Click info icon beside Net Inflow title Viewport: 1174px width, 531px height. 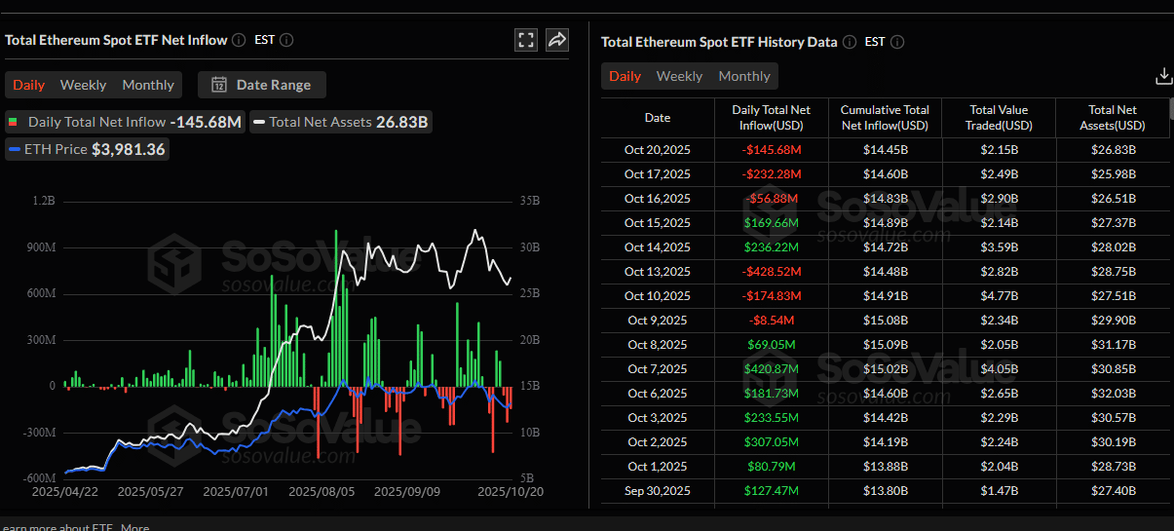pyautogui.click(x=240, y=40)
